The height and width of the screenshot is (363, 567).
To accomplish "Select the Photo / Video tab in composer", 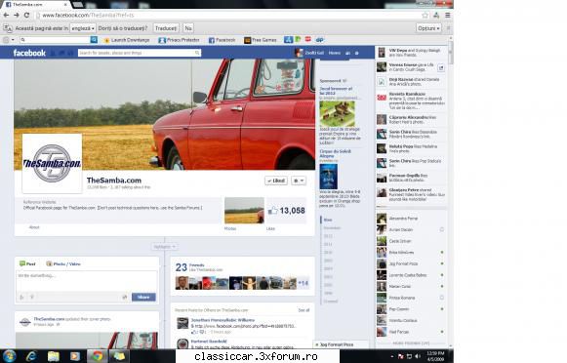I will (63, 263).
